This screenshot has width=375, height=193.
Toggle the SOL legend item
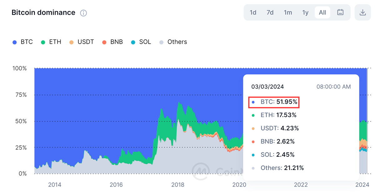[x=141, y=42]
